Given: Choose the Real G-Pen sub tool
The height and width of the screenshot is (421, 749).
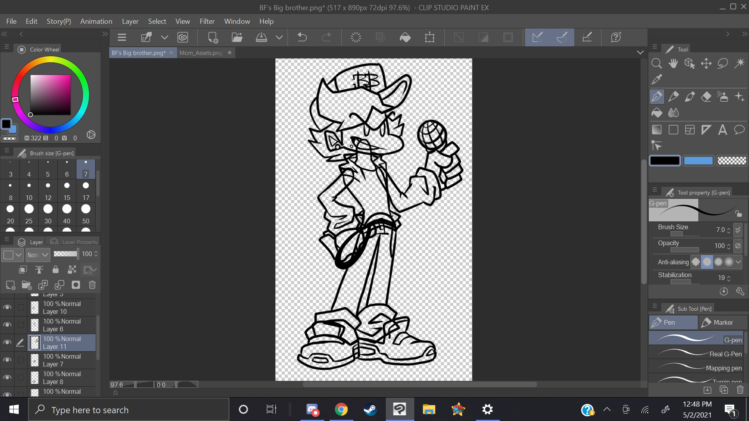Looking at the screenshot, I should (698, 354).
